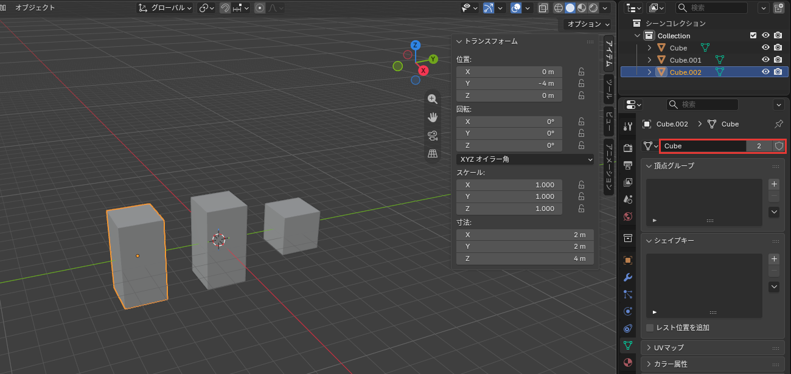Expand the Cube.001 tree row arrow
The width and height of the screenshot is (791, 374).
(x=649, y=60)
